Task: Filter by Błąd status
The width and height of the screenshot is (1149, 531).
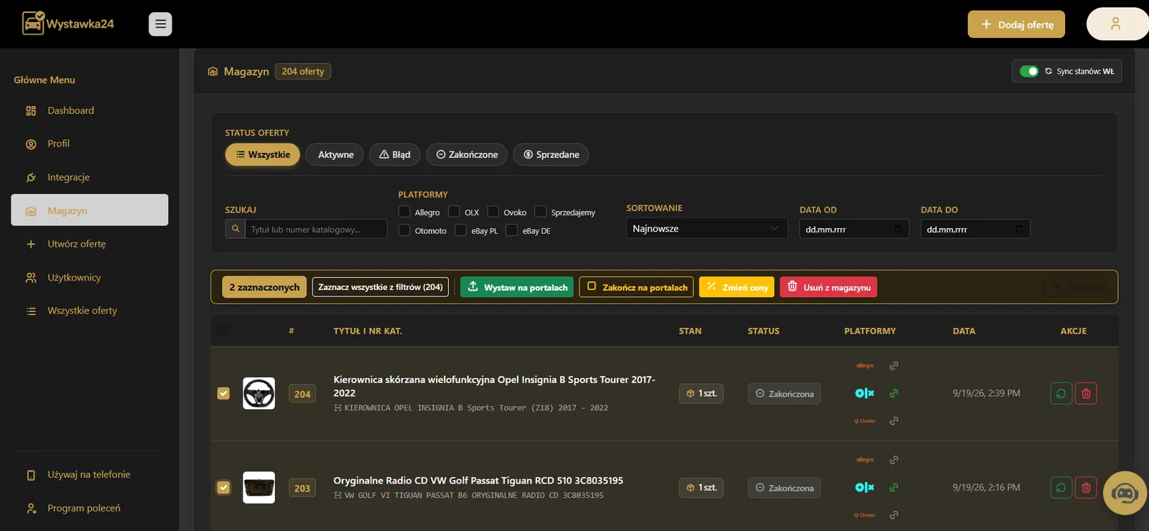Action: (395, 154)
